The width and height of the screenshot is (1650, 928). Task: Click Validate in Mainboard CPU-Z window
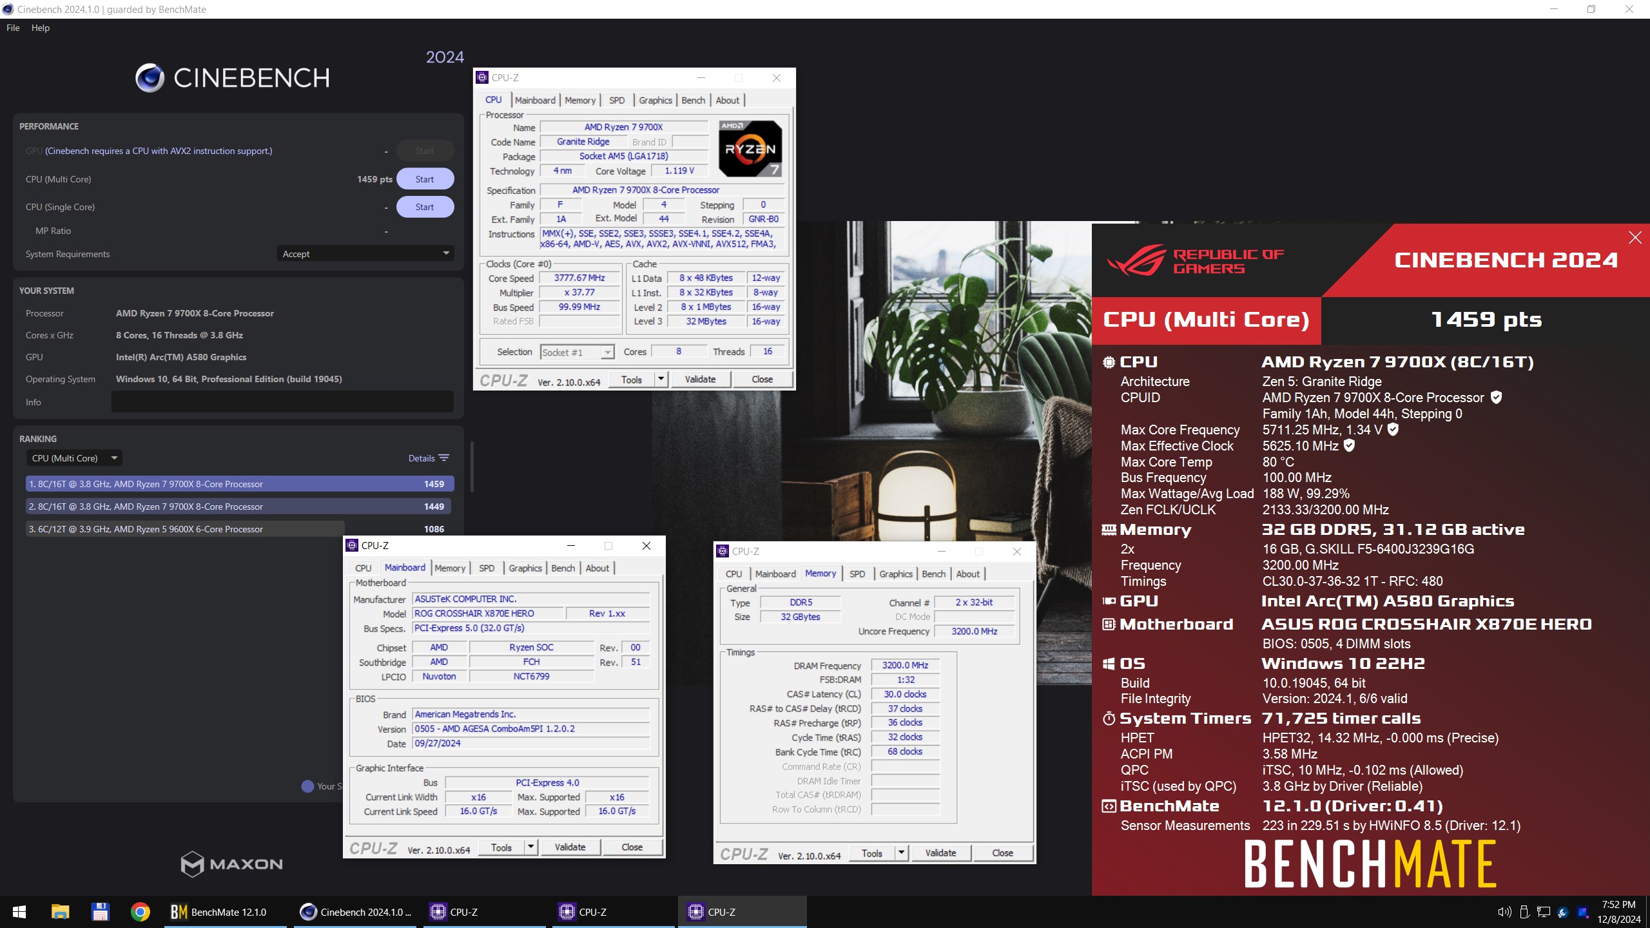570,847
